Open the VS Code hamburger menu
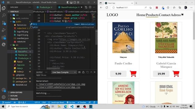Screen dimensions: 195x109 coord(8,2)
